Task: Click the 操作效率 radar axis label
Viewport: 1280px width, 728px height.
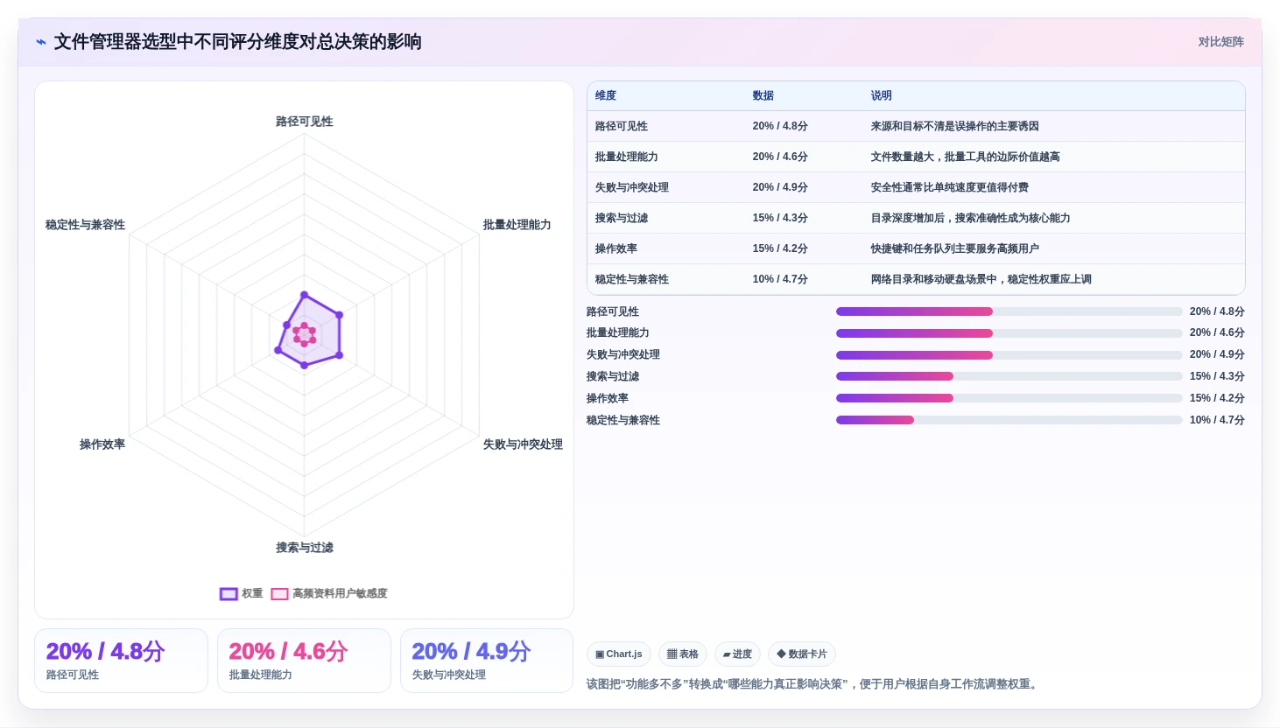Action: tap(102, 444)
